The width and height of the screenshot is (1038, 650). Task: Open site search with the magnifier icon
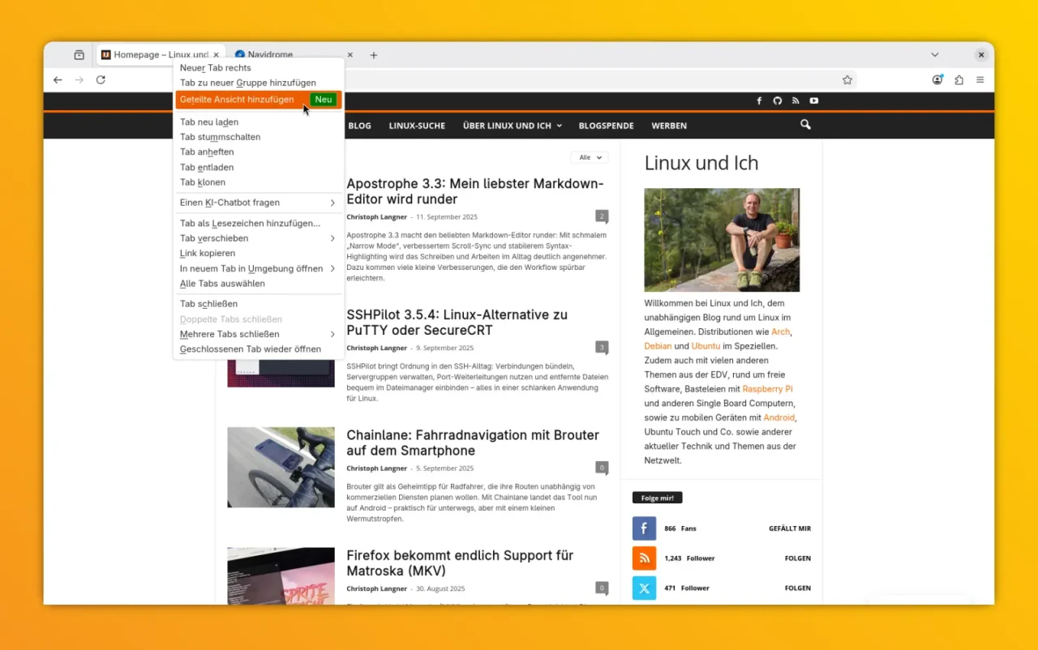click(x=804, y=125)
